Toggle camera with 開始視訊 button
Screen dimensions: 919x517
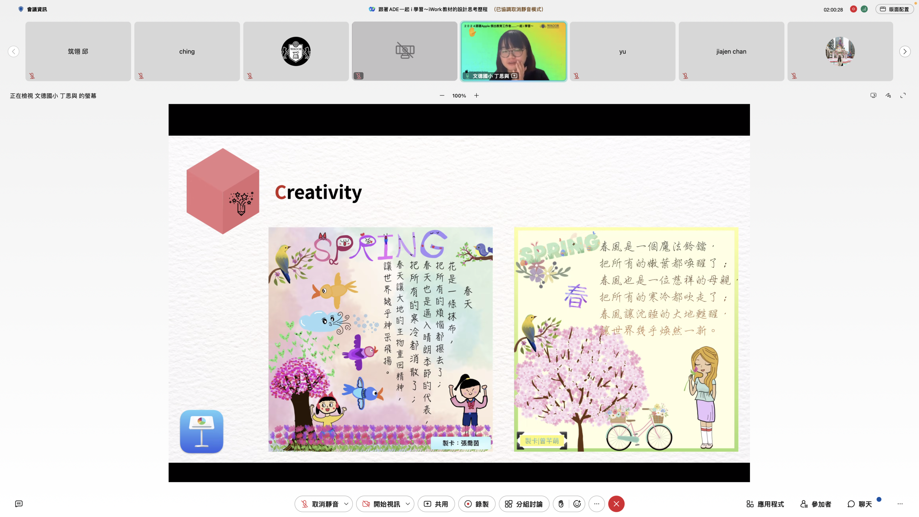pos(381,504)
